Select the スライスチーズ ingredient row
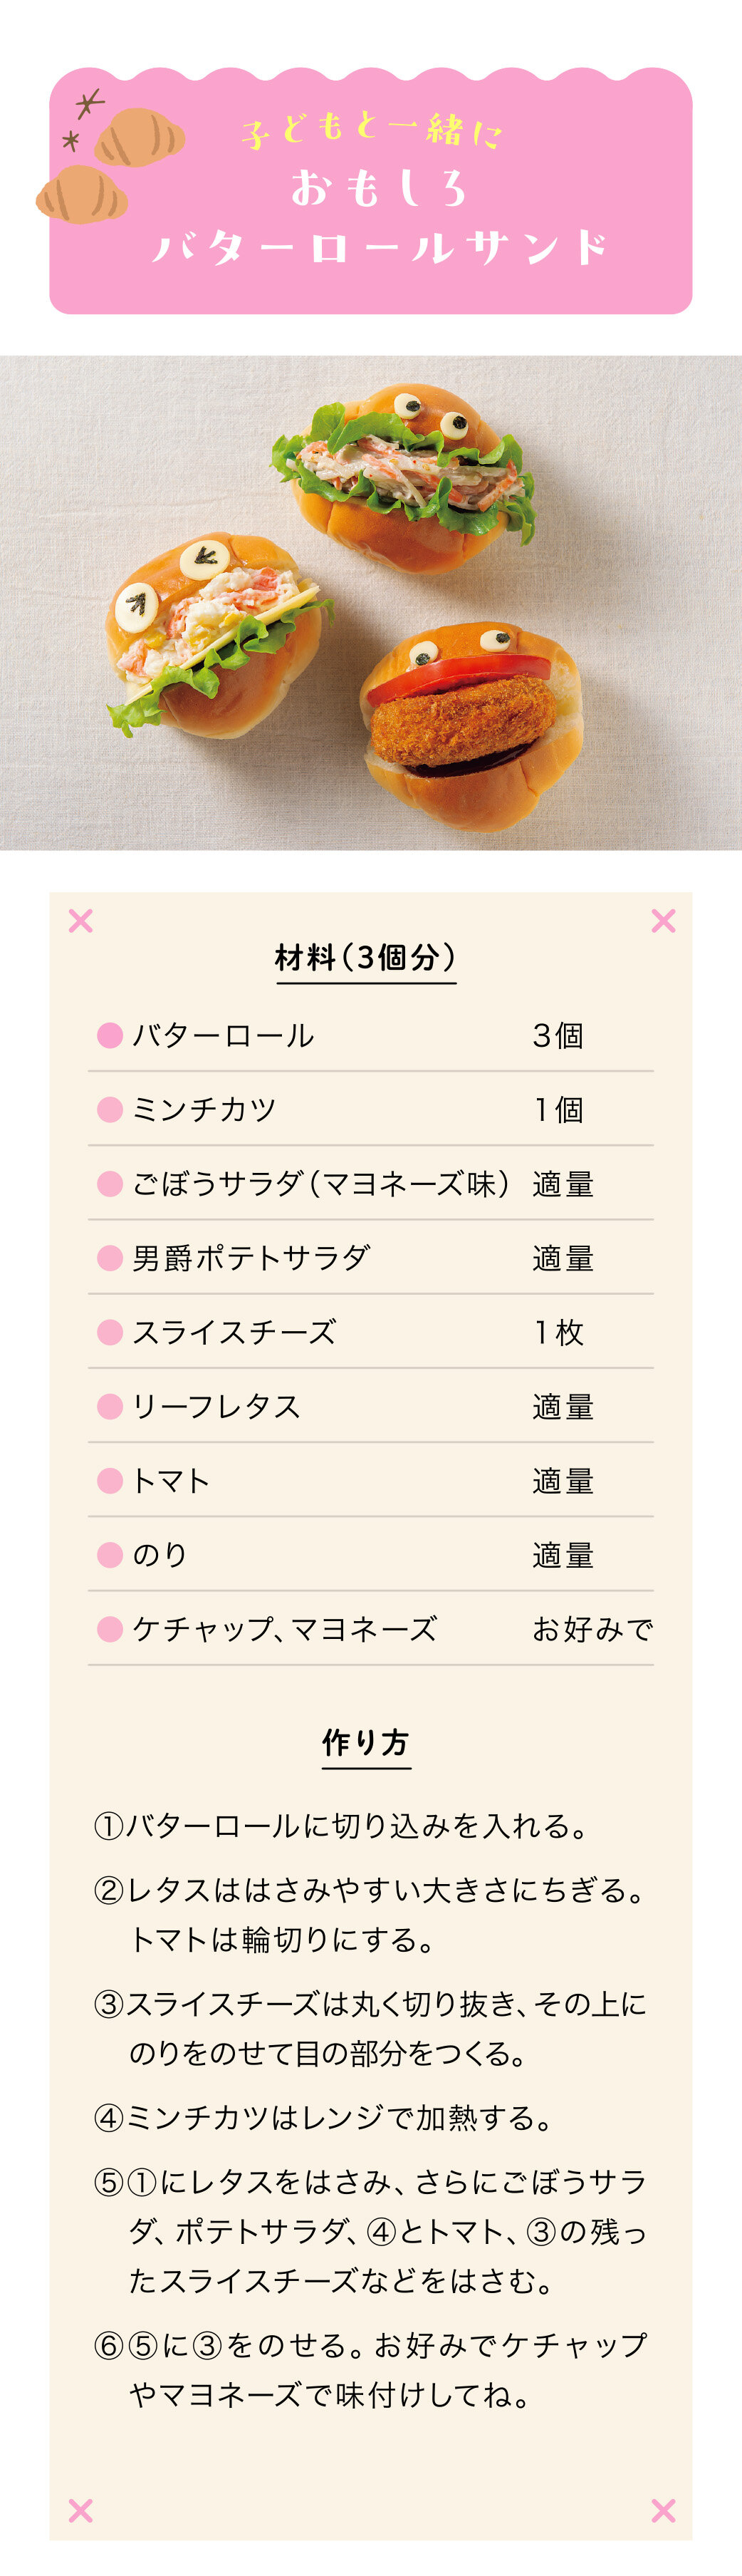This screenshot has height=2576, width=742. [x=370, y=1332]
